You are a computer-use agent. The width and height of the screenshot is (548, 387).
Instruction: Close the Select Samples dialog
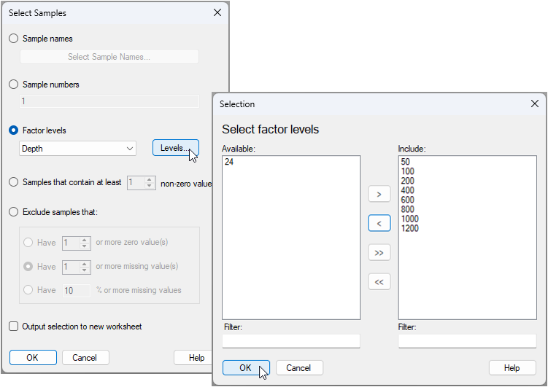click(x=217, y=13)
